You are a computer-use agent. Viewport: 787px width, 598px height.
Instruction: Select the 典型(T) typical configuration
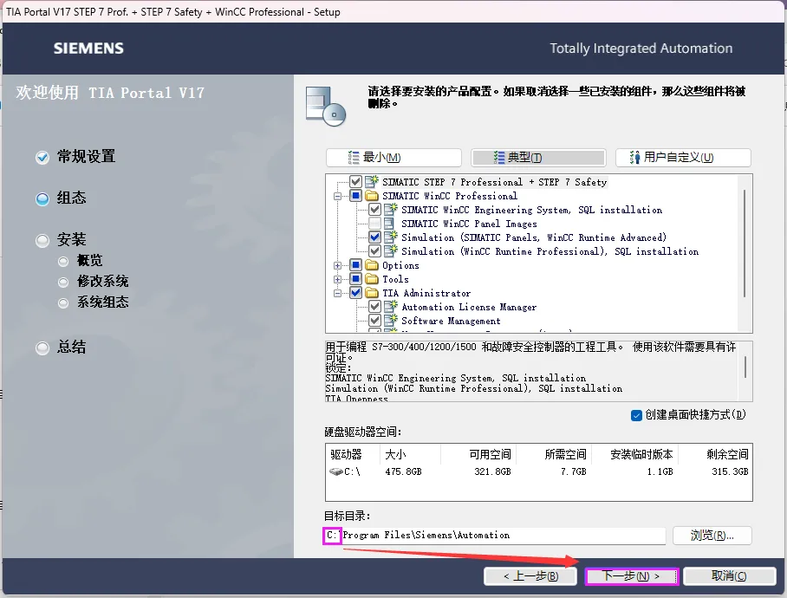(x=538, y=158)
